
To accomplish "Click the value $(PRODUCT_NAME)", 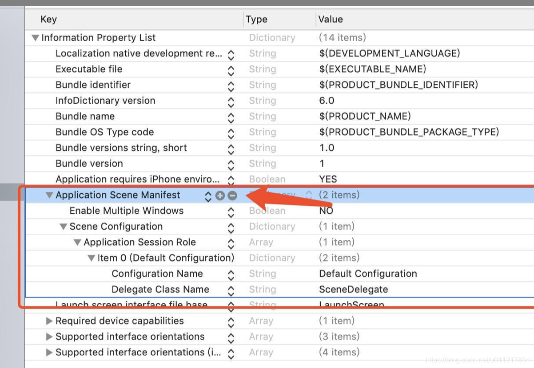I will tap(365, 116).
